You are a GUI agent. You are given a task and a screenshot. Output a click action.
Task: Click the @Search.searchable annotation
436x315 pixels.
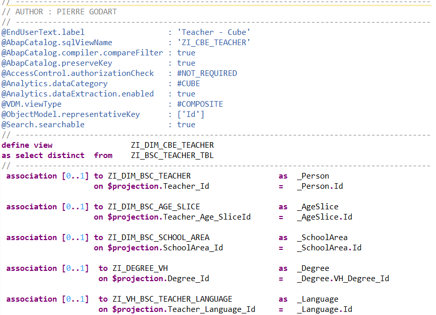pyautogui.click(x=43, y=124)
